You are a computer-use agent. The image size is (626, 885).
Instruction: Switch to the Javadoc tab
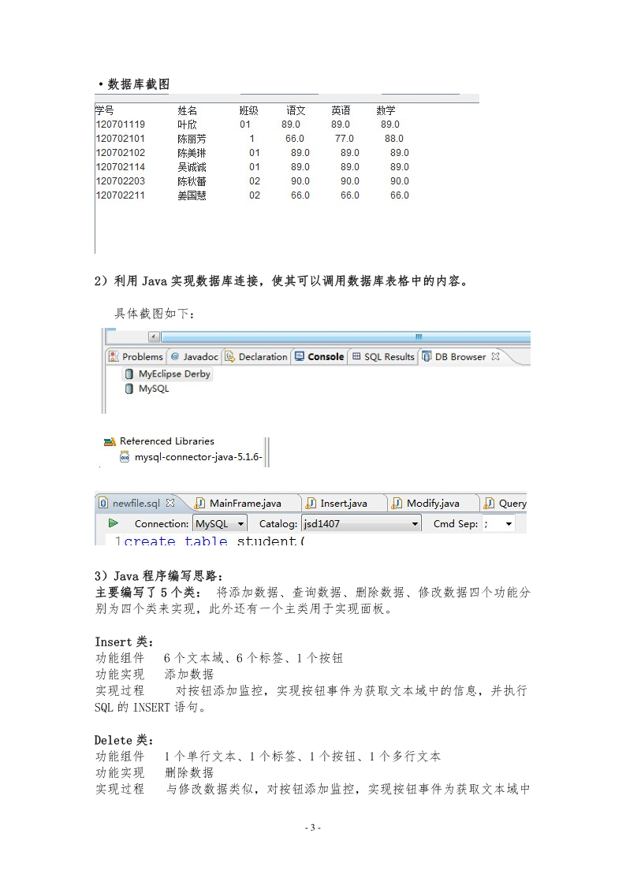[194, 357]
